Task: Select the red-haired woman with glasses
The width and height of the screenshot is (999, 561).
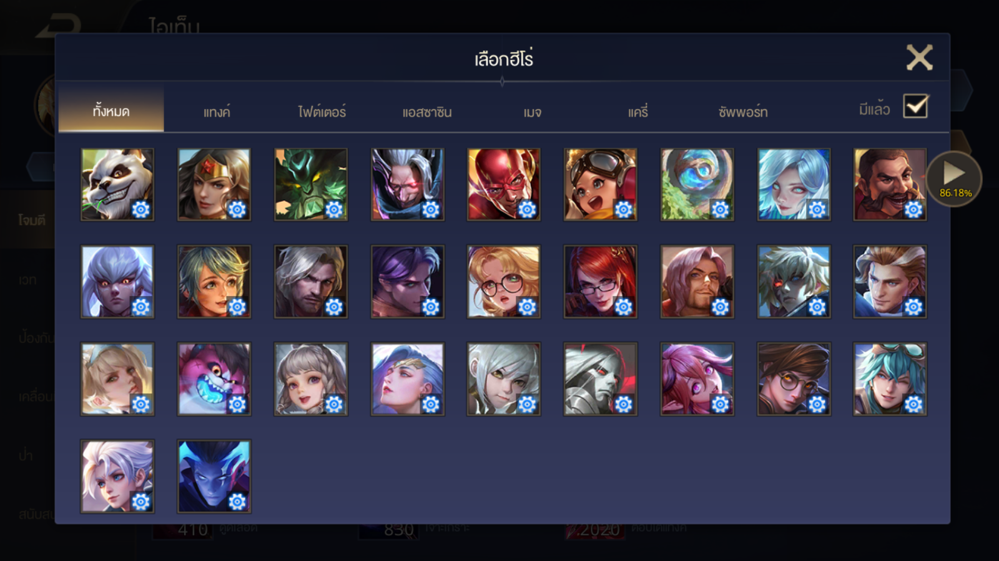Action: [x=601, y=282]
